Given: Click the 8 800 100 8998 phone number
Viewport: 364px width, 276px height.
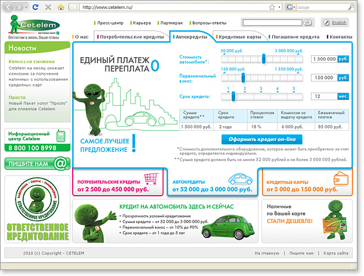Looking at the screenshot, I should click(x=32, y=148).
